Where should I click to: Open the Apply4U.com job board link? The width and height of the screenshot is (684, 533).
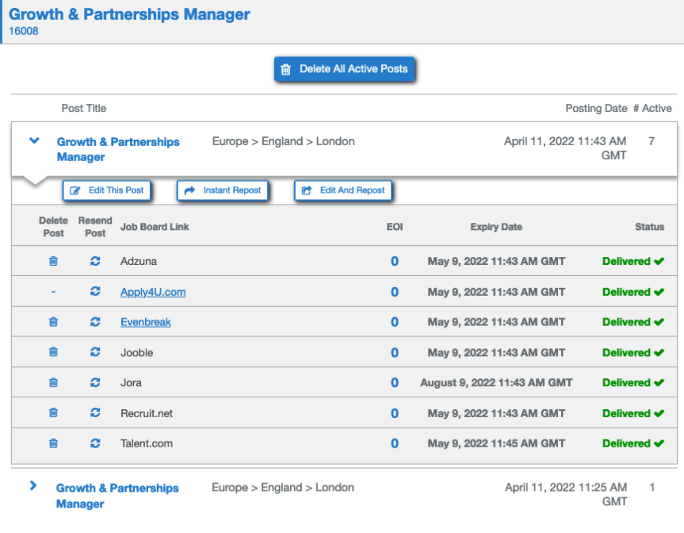pyautogui.click(x=153, y=292)
